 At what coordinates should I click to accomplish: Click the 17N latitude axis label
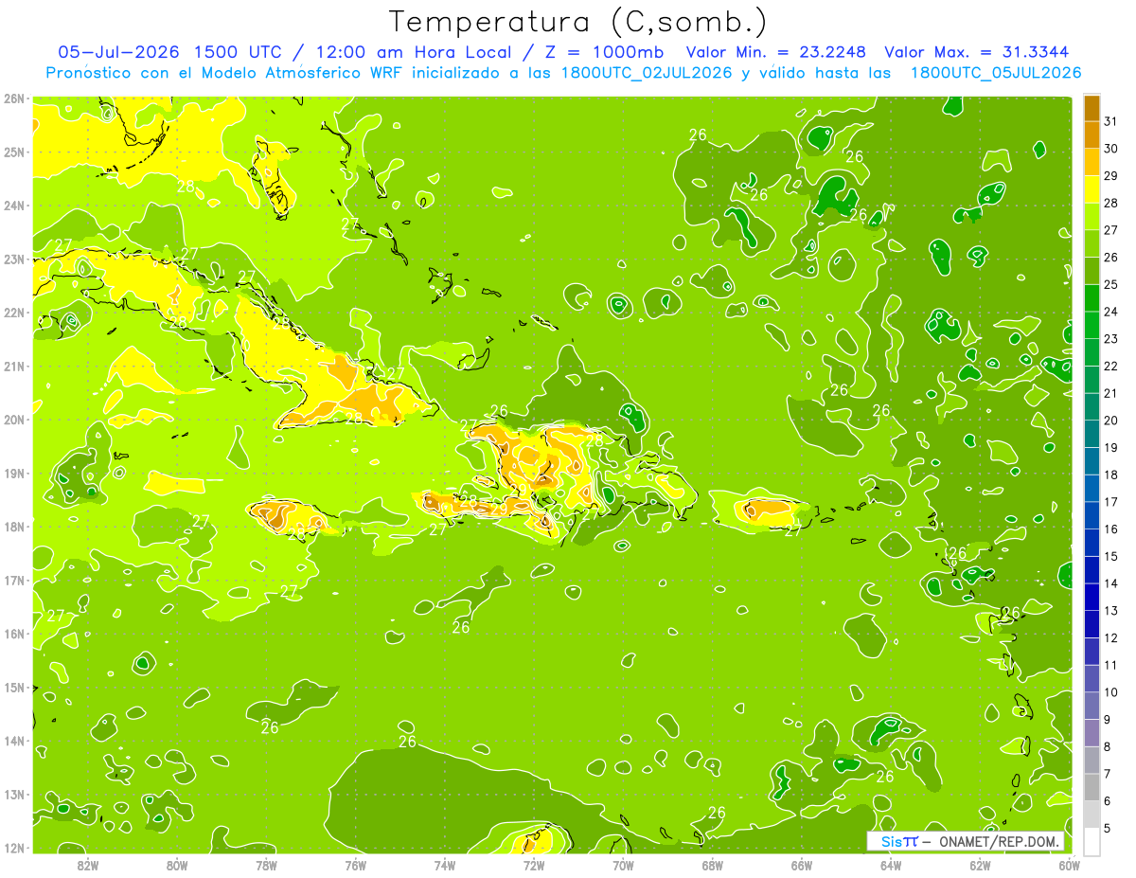coord(14,581)
